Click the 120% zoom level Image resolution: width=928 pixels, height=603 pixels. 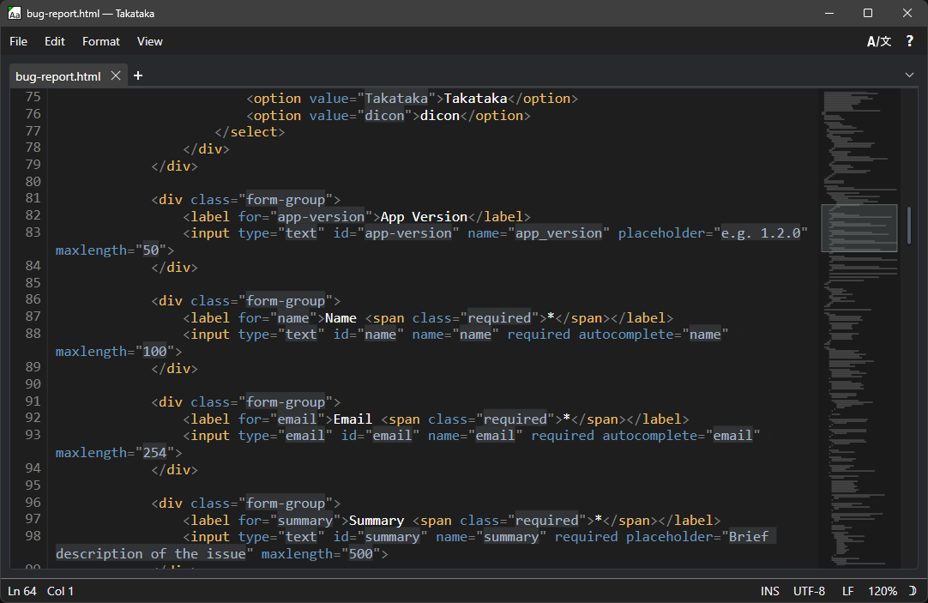pos(883,591)
